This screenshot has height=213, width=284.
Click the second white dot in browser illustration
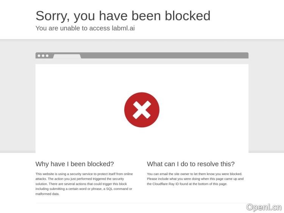coord(43,56)
